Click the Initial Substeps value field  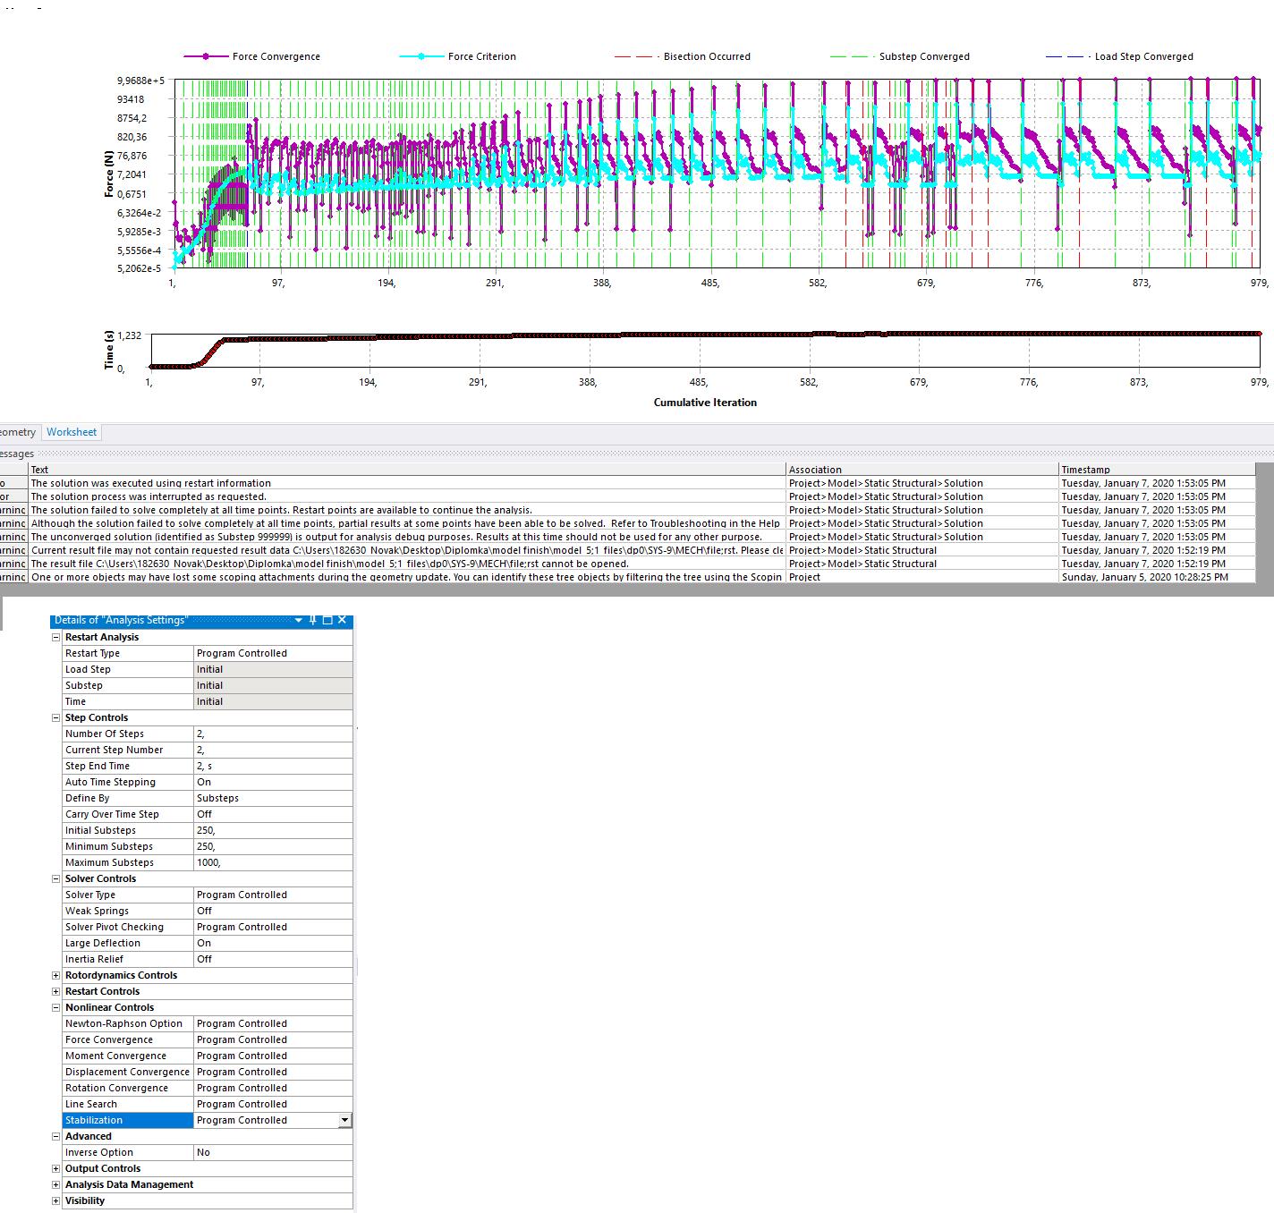click(x=273, y=830)
